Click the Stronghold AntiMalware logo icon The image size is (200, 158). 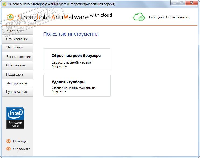(x=10, y=17)
